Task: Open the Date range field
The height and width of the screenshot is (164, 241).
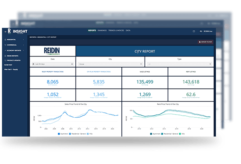Action: tap(53, 64)
